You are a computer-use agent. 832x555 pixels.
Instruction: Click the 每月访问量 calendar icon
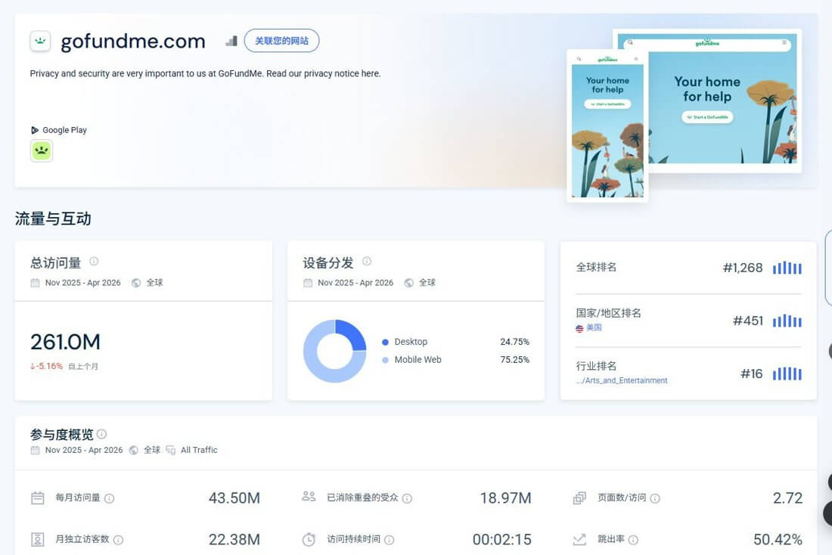pyautogui.click(x=38, y=498)
